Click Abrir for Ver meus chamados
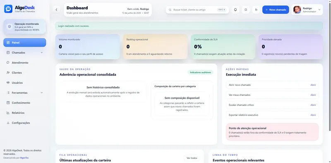Image resolution: width=331 pixels, height=163 pixels. (313, 95)
